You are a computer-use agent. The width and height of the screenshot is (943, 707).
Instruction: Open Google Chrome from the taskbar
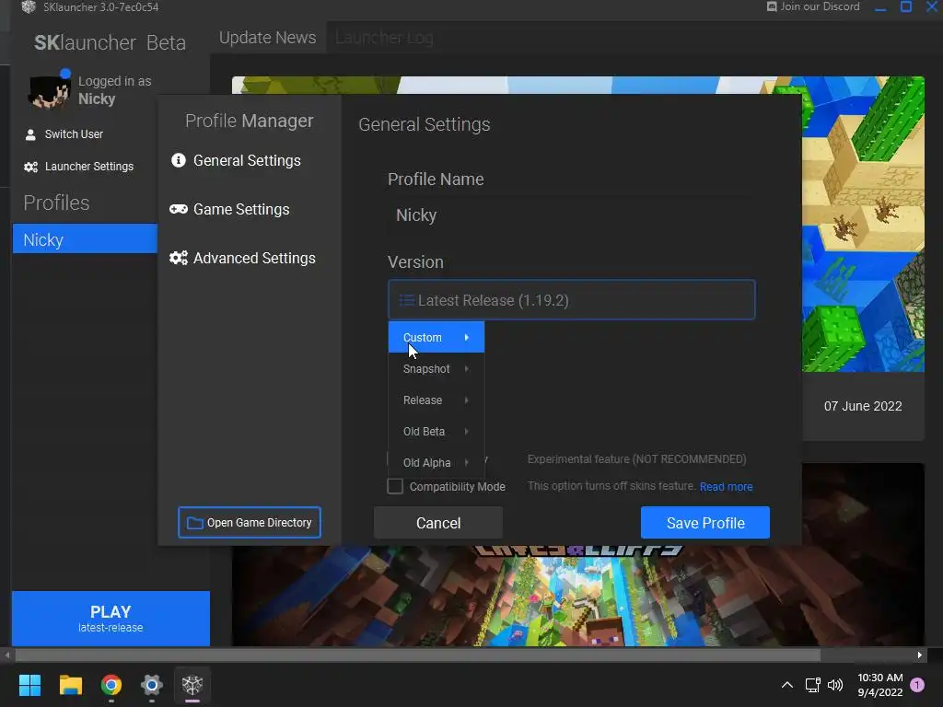pos(111,685)
